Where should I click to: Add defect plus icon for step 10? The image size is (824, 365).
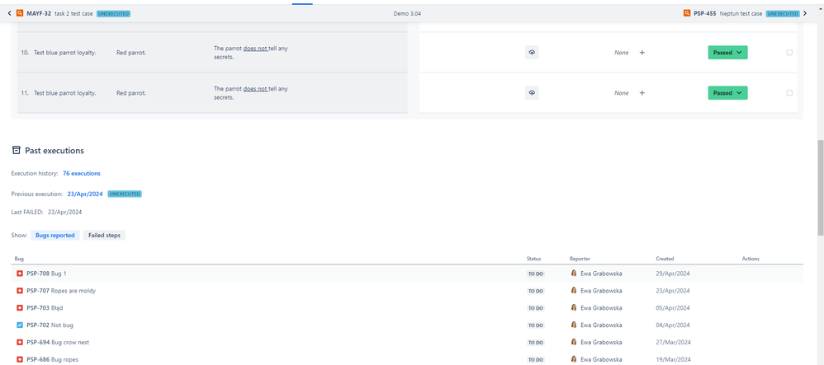(642, 53)
